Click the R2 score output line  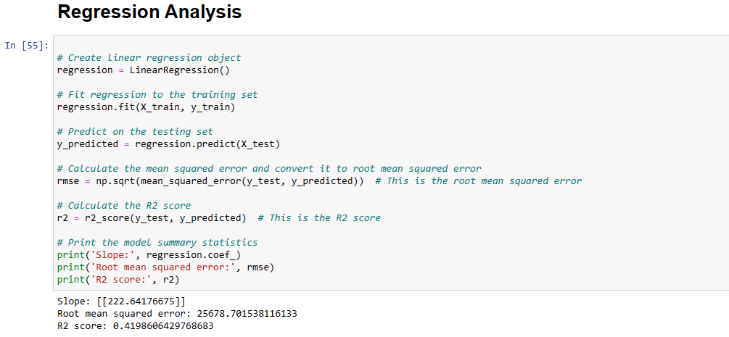[x=135, y=326]
